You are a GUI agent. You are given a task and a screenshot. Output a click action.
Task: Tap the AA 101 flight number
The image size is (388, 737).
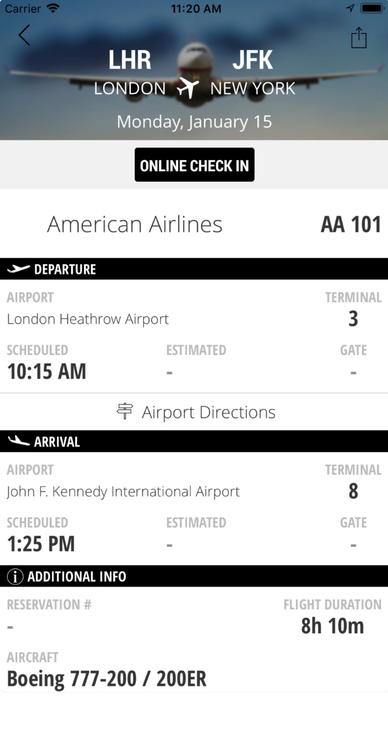tap(351, 225)
